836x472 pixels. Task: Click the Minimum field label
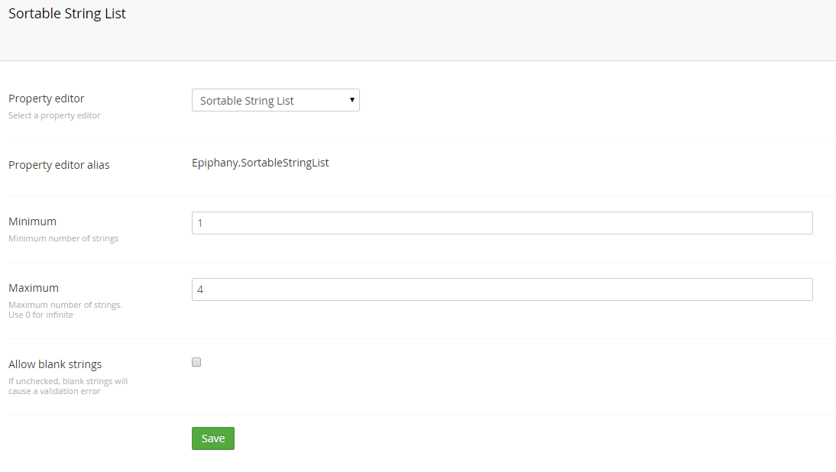[32, 221]
